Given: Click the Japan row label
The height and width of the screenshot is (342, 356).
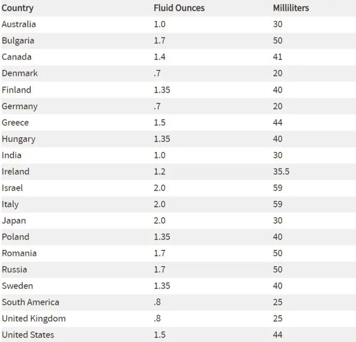Looking at the screenshot, I should 13,221.
